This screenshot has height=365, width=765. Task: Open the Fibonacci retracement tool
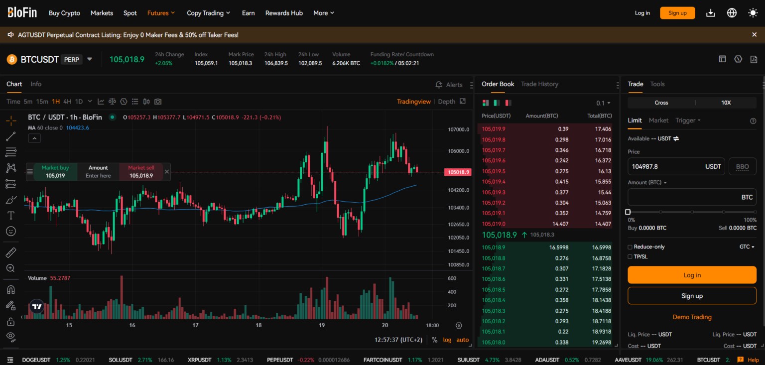pos(10,152)
